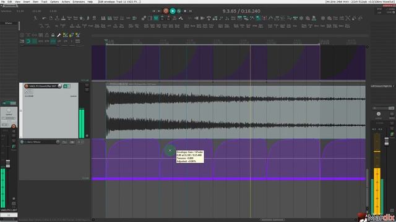Open the Edit menu

[x=10, y=1]
